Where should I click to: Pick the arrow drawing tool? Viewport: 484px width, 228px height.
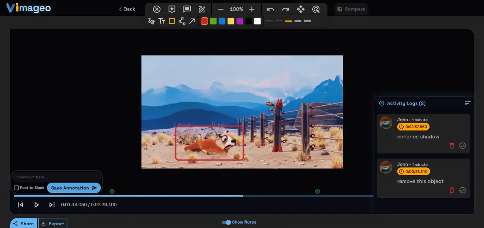pyautogui.click(x=192, y=21)
